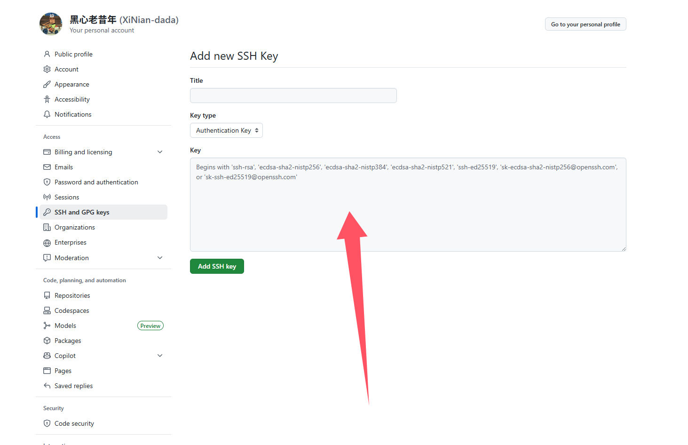Click the gear icon next to Account
688x445 pixels.
click(x=47, y=69)
